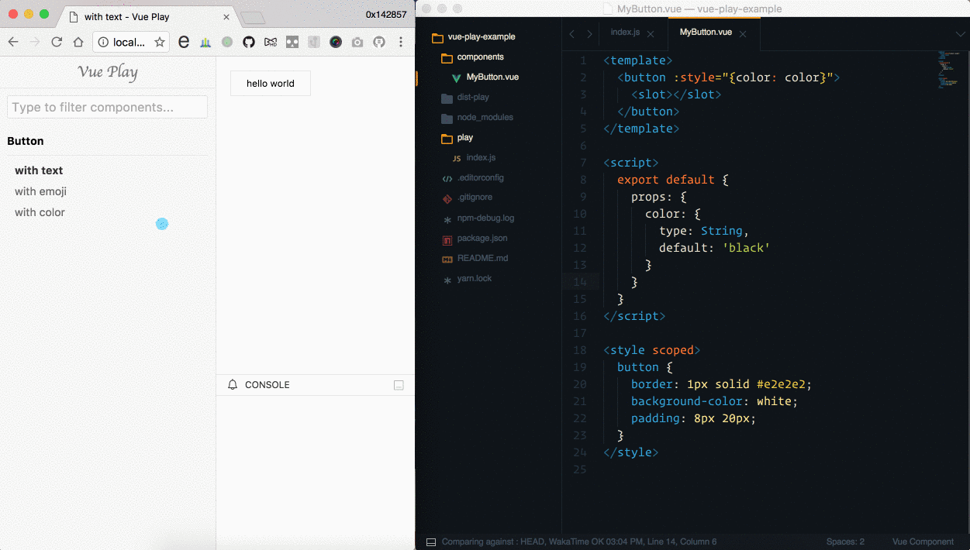
Task: Open the .gitignore file icon
Action: click(446, 198)
